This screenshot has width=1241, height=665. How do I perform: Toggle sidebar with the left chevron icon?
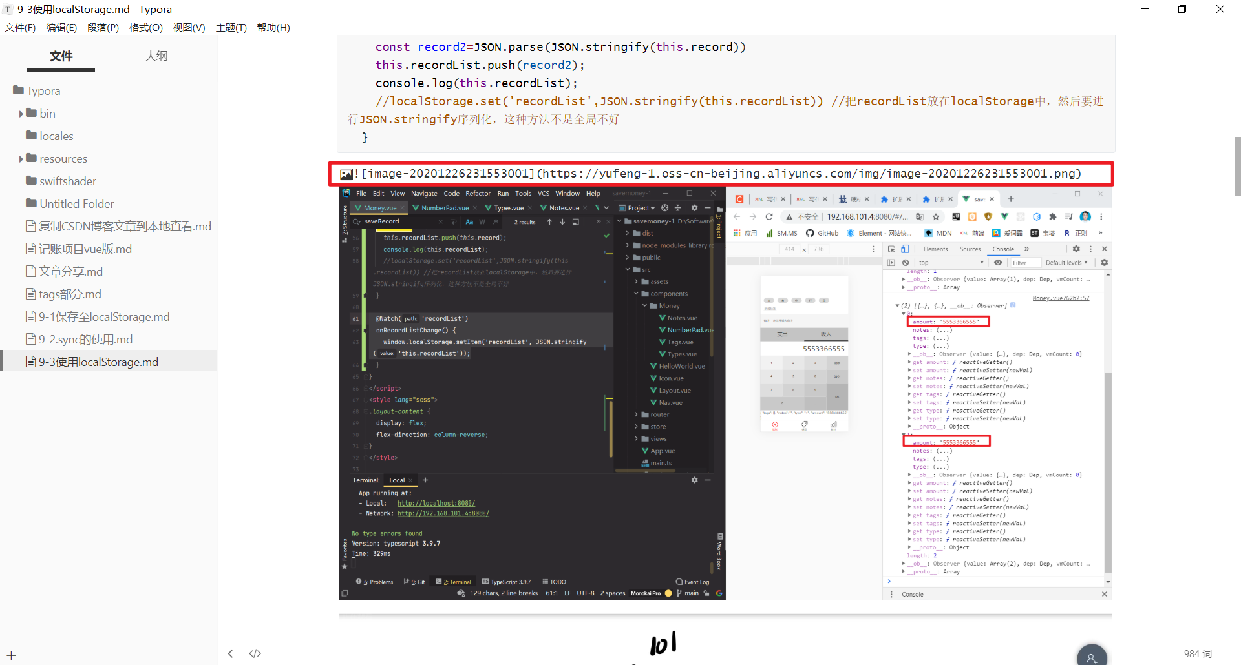[230, 653]
